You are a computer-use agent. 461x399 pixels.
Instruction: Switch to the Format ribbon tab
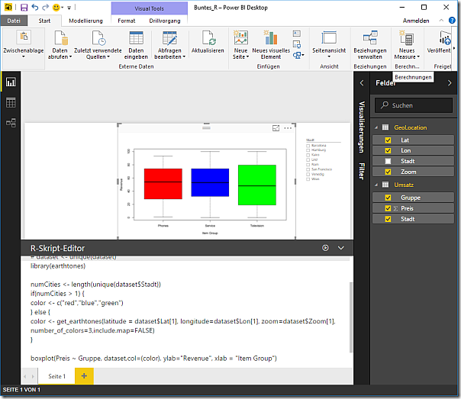point(127,21)
